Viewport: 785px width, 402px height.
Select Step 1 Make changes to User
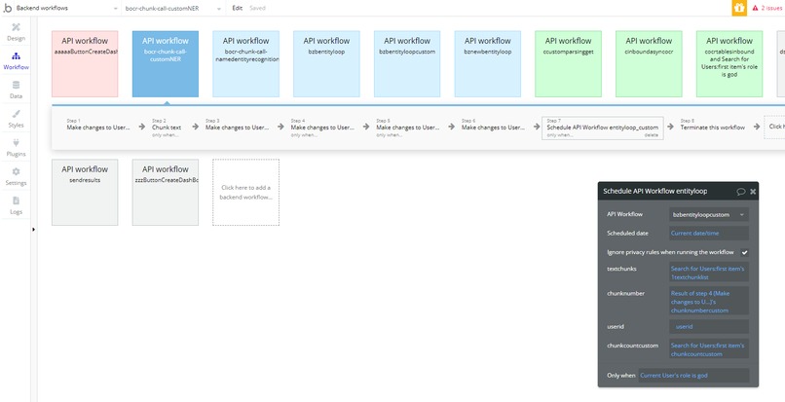(x=98, y=128)
